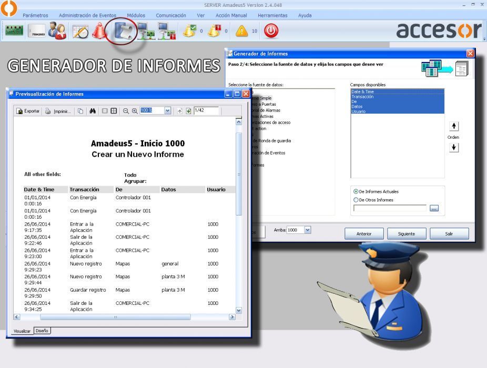The image size is (487, 368).
Task: Open the Administración de Eventos menu
Action: click(x=88, y=15)
